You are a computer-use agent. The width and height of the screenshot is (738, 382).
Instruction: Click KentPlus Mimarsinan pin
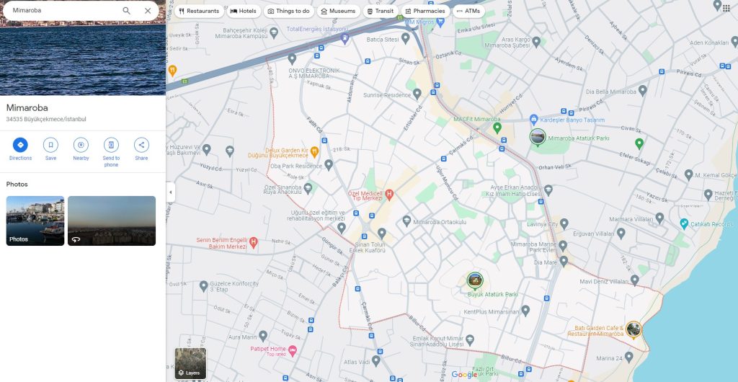click(525, 311)
